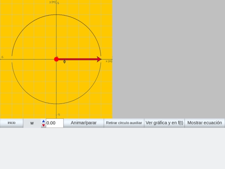Click the x (m) axis label
This screenshot has width=225, height=169.
[x=109, y=61]
